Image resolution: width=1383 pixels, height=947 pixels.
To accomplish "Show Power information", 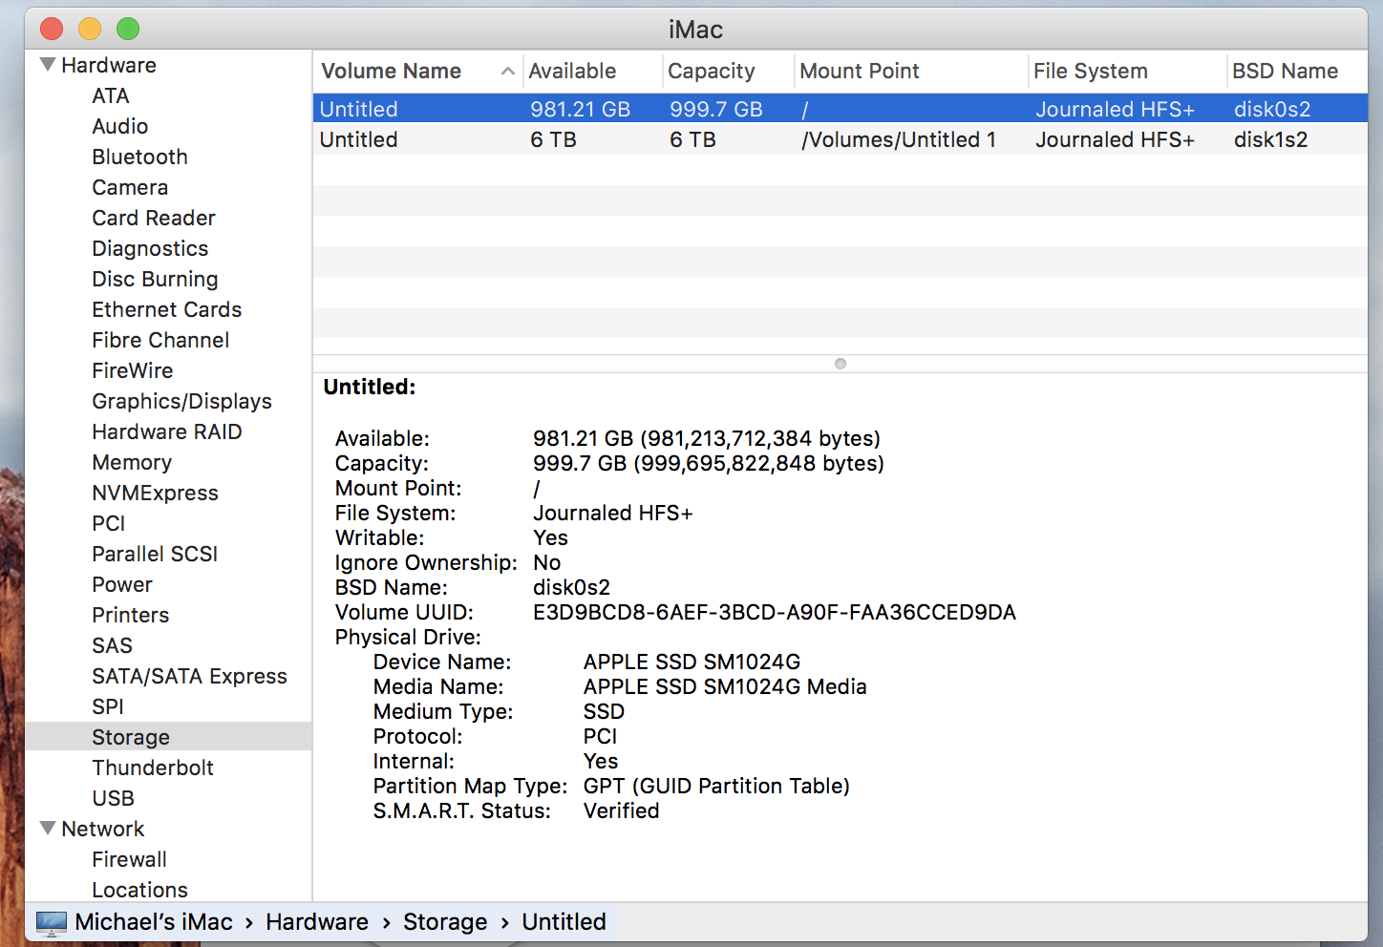I will [122, 584].
